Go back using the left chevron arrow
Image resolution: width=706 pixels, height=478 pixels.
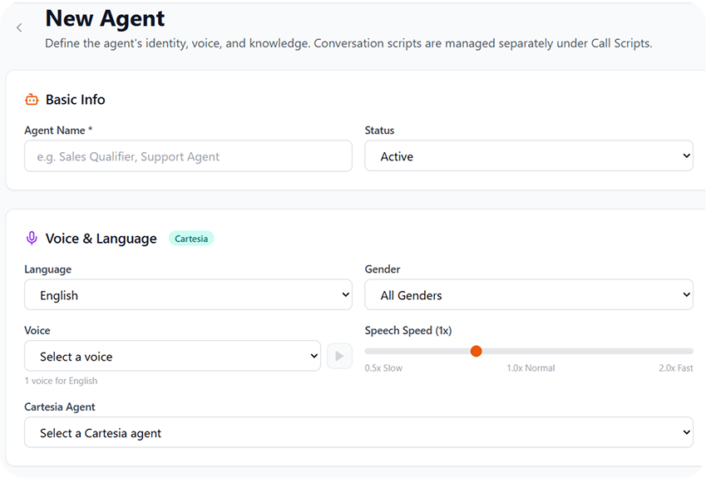point(19,28)
